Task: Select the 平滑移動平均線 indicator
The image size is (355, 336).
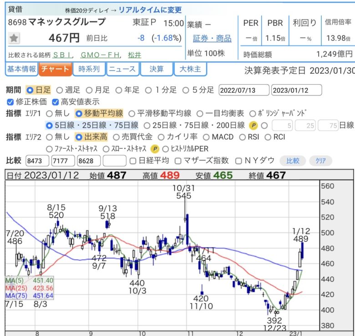Action: click(x=132, y=114)
